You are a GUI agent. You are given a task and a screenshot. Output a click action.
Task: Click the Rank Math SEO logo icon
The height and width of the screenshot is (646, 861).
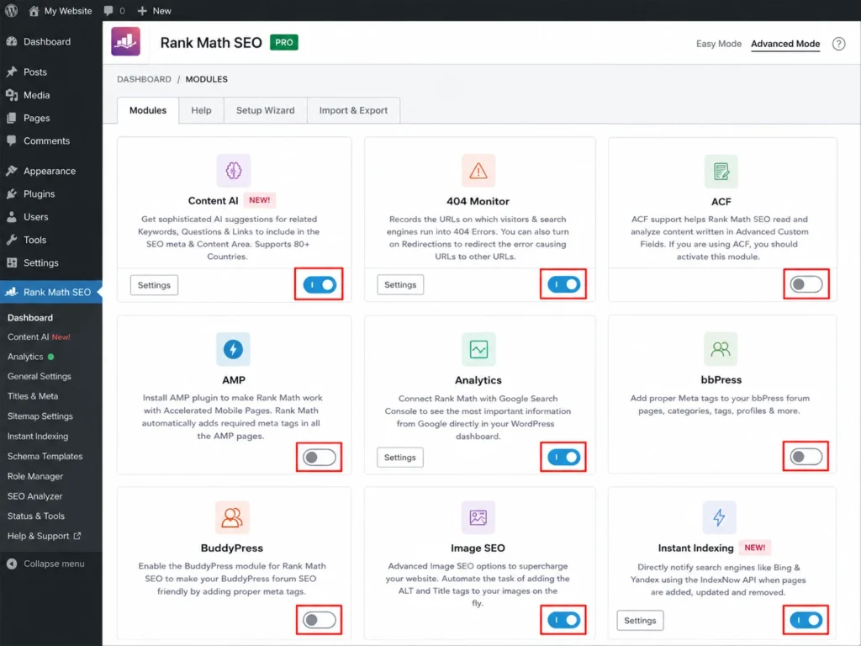point(126,42)
